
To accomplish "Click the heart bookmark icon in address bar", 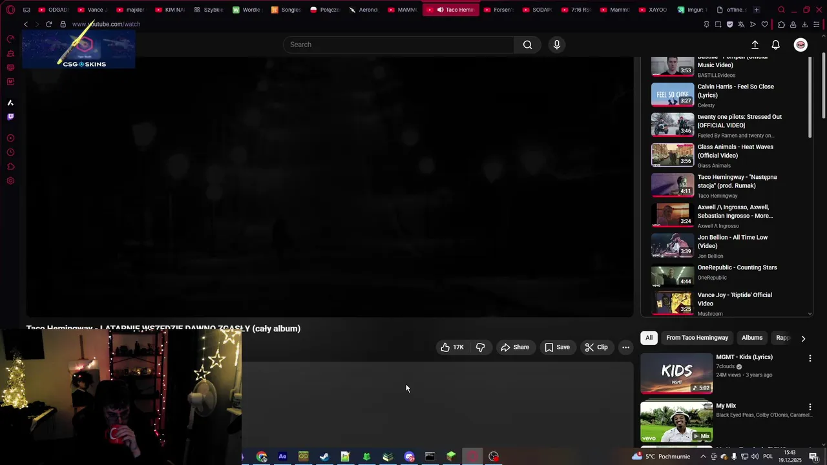I will (765, 25).
